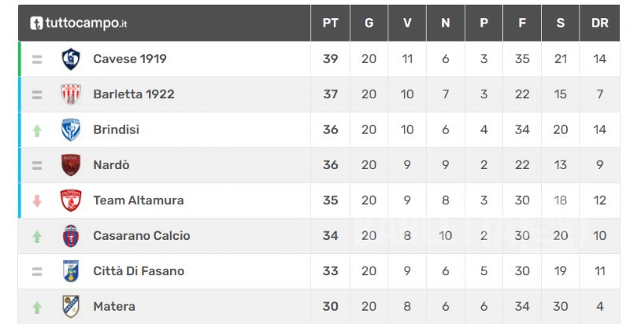
Task: Click the Brindisi team crest
Action: click(x=71, y=130)
